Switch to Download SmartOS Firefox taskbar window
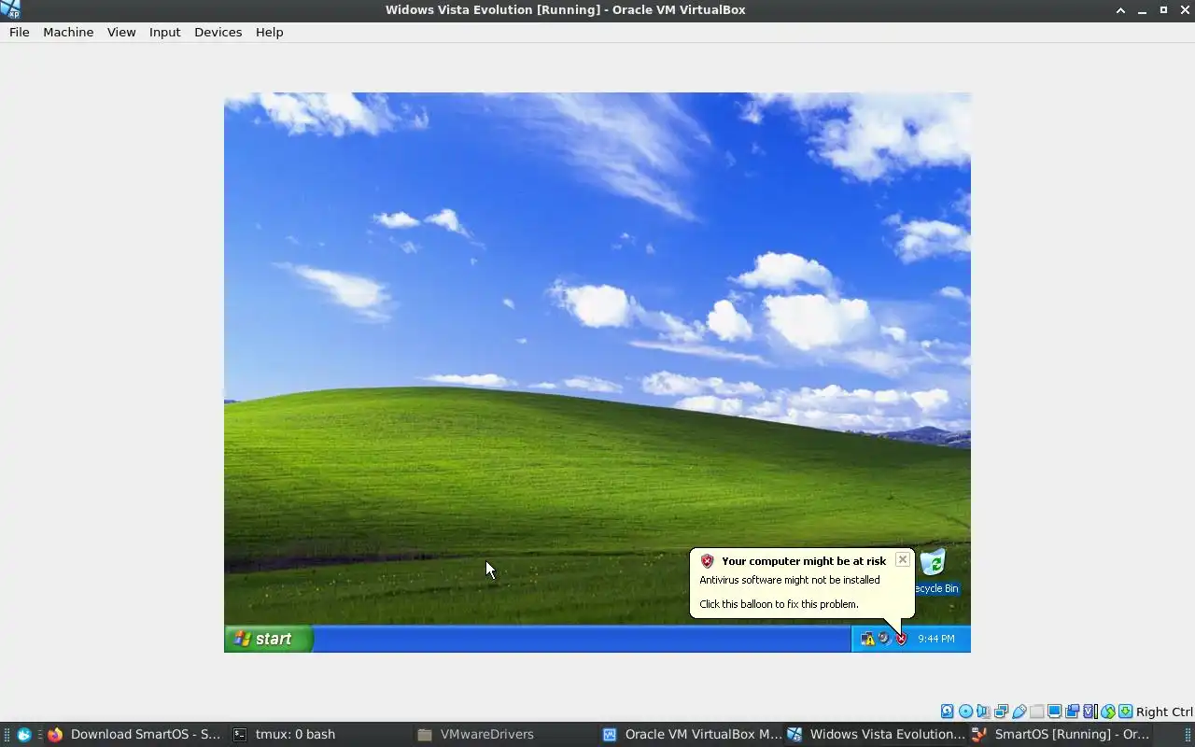Screen dimensions: 1195x747 pos(135,734)
